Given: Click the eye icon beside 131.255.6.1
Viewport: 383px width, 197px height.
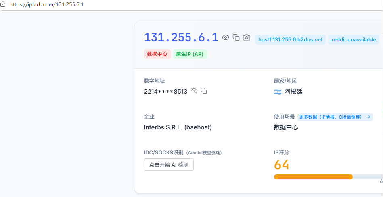Looking at the screenshot, I should click(x=226, y=37).
